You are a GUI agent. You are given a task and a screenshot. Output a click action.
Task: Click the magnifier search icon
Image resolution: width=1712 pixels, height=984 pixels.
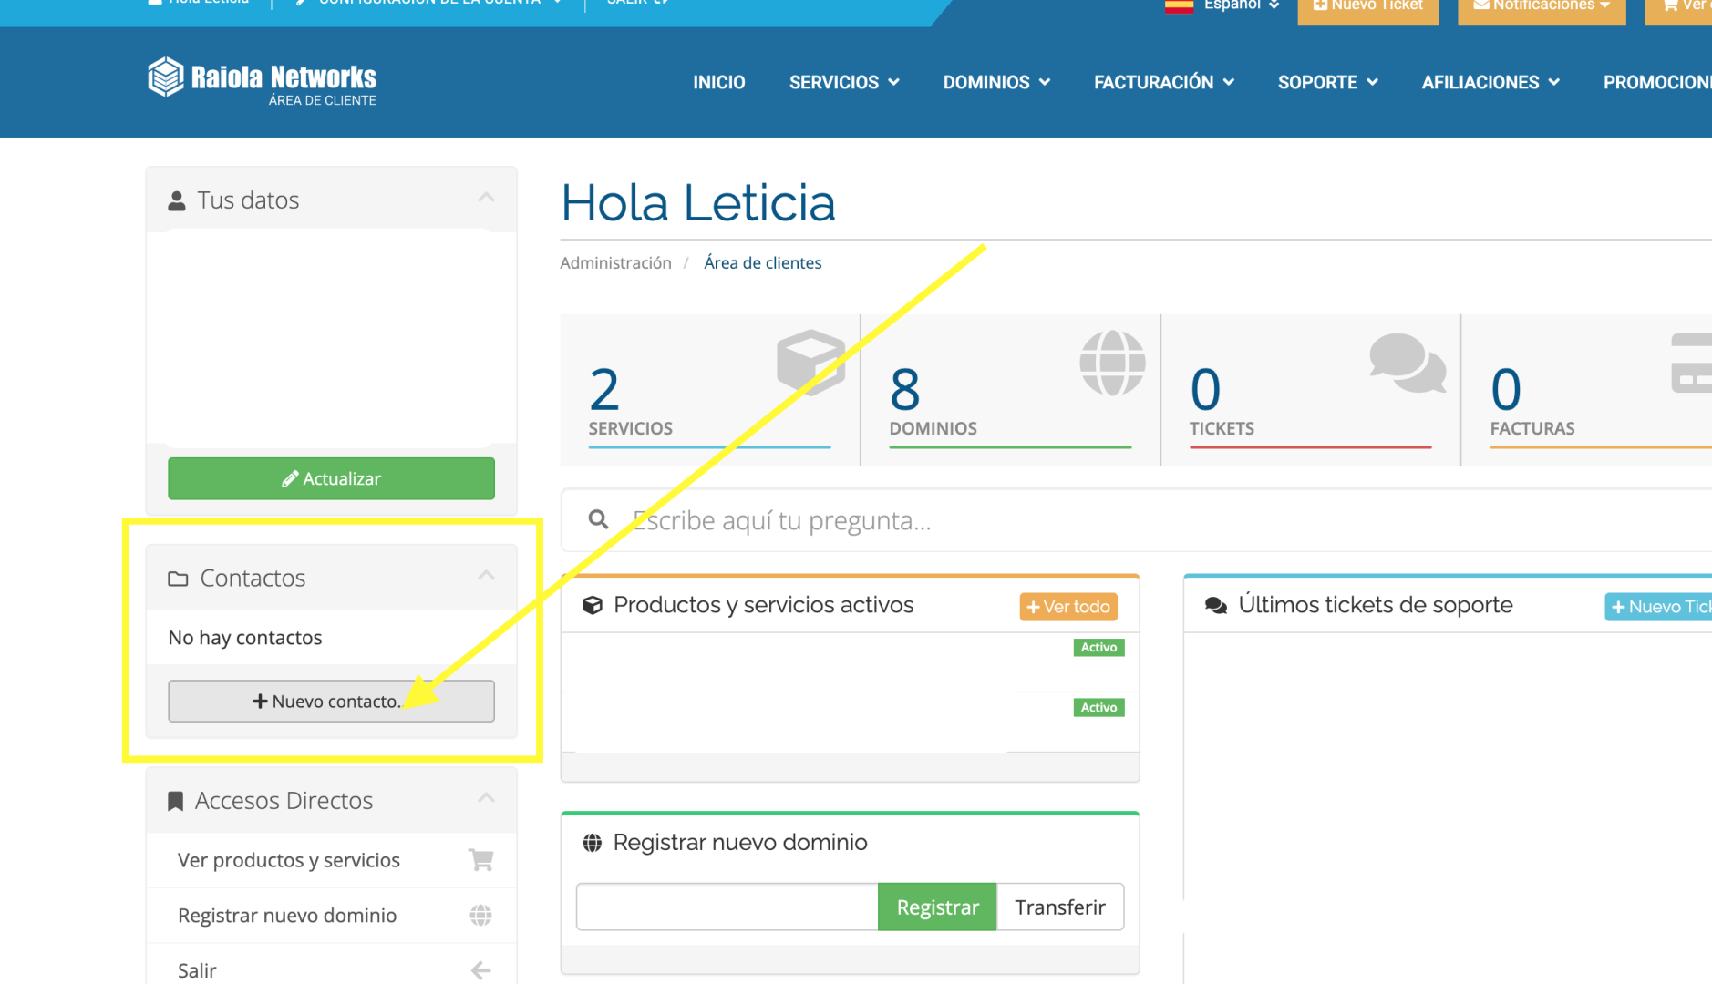(x=598, y=519)
